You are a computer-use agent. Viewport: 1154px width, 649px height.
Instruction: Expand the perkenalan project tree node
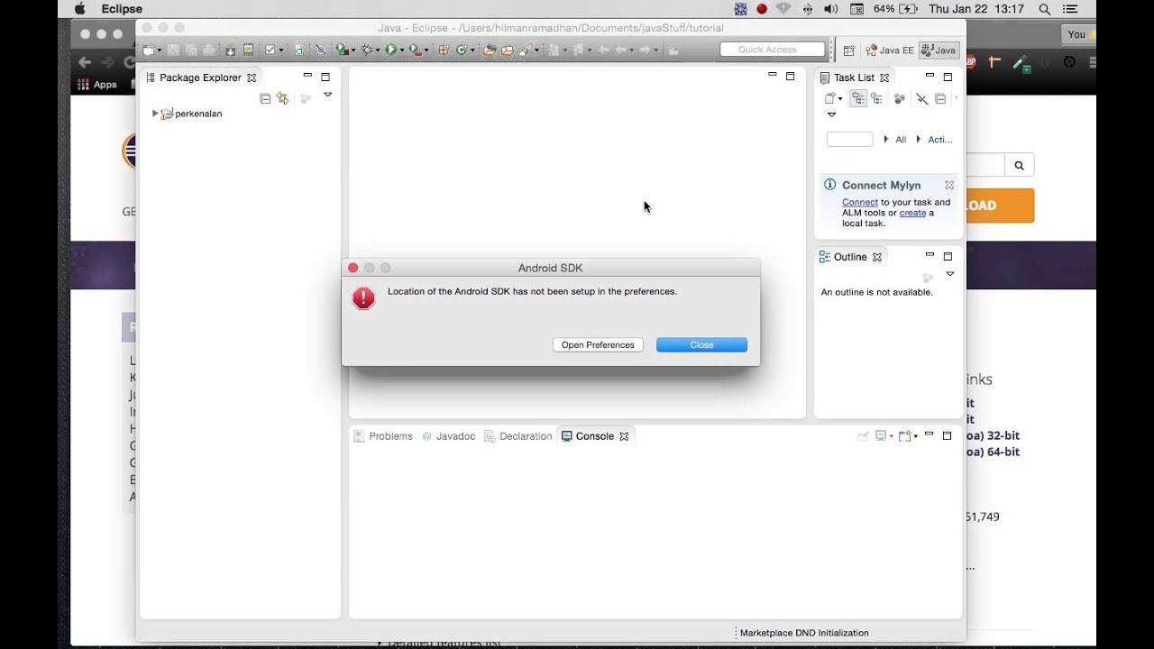pos(155,114)
